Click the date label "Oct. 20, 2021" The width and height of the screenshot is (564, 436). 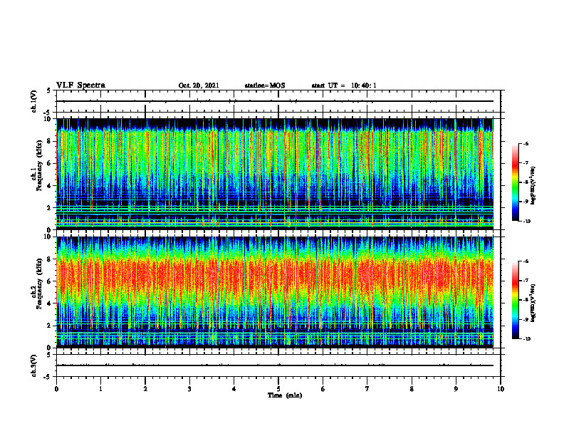pos(199,85)
